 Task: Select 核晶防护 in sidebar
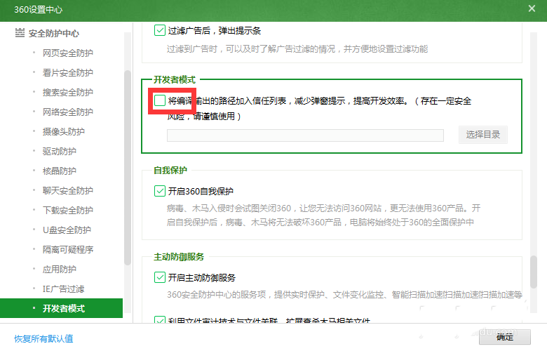coord(60,171)
